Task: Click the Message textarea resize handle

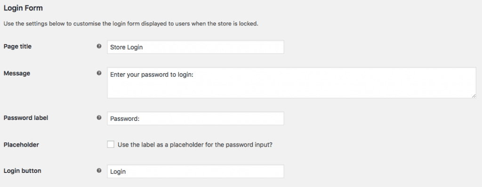Action: coord(474,96)
